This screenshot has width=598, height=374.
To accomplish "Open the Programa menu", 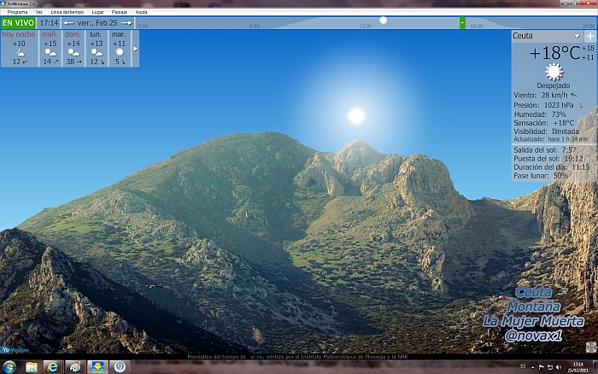I will point(17,12).
